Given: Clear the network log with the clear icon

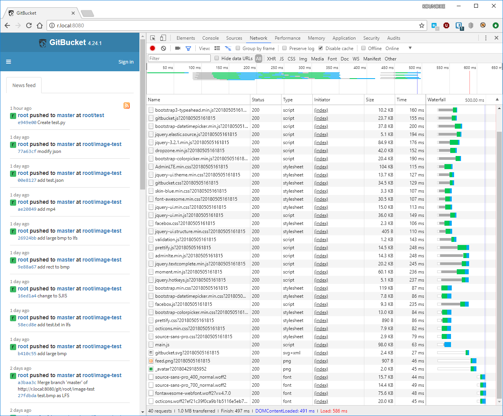Looking at the screenshot, I should [x=164, y=48].
